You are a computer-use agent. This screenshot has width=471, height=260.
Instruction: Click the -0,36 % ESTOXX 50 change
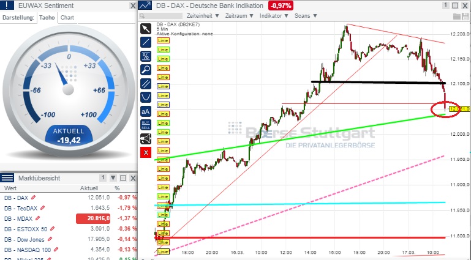(x=127, y=229)
